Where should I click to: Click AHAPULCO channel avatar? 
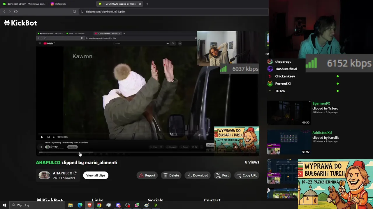[45, 175]
